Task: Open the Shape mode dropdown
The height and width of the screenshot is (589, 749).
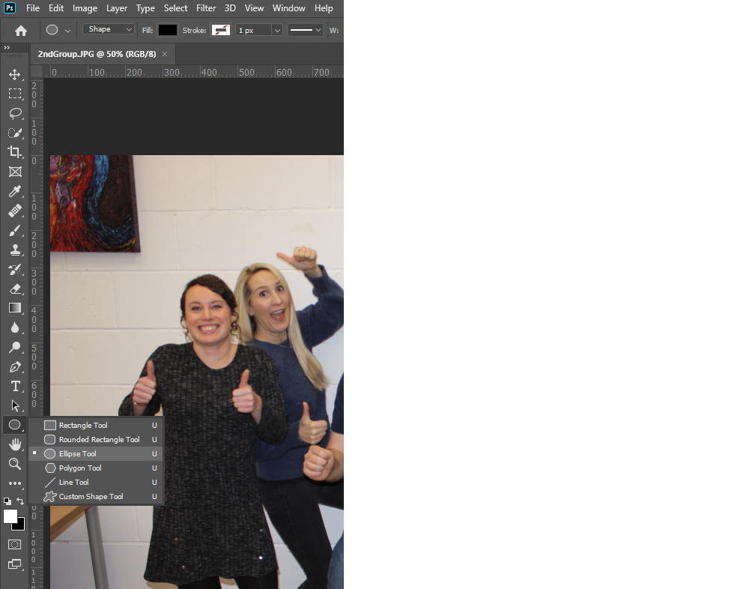Action: pos(109,29)
